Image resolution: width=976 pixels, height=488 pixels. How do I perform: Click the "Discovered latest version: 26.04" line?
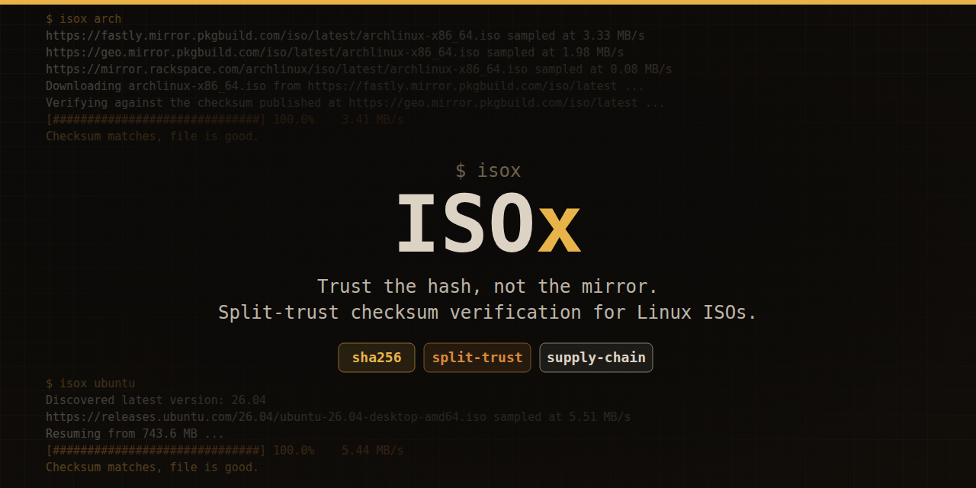tap(156, 400)
